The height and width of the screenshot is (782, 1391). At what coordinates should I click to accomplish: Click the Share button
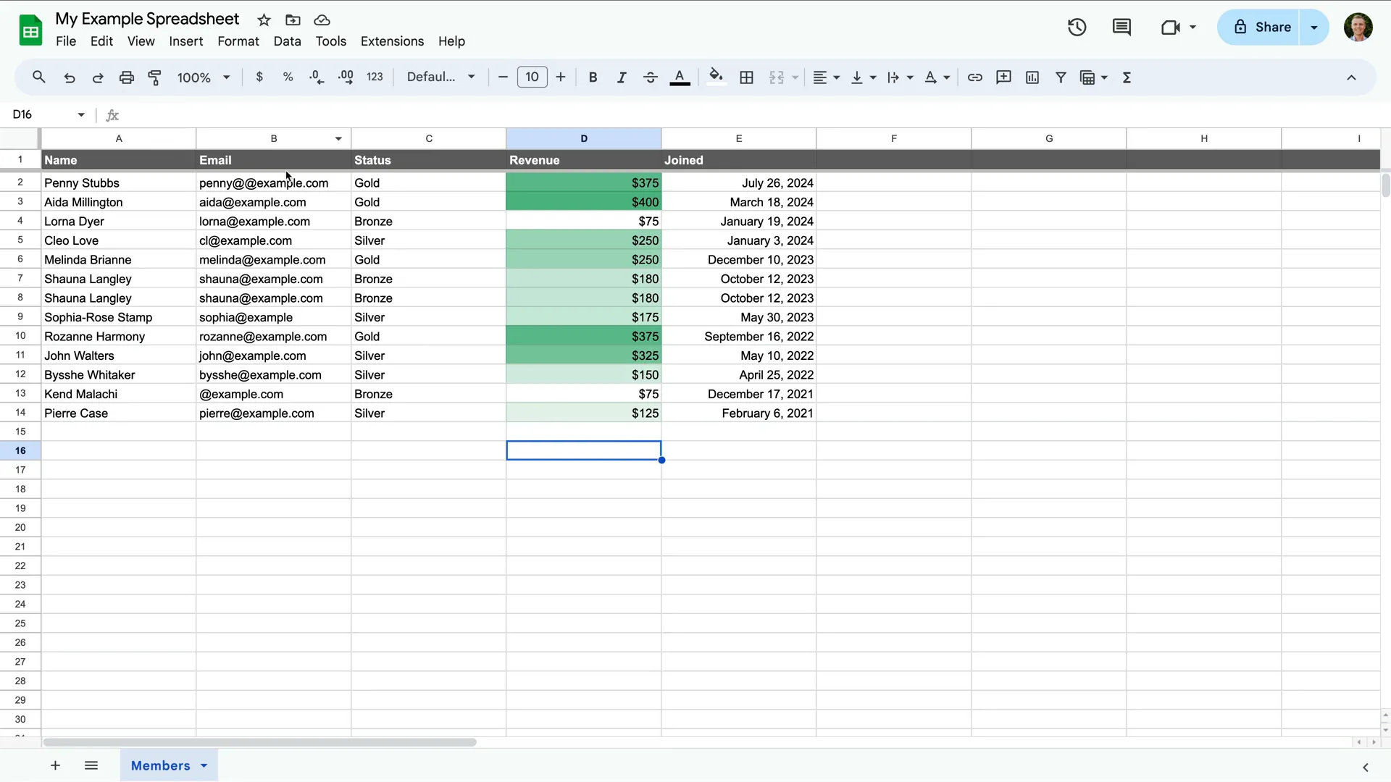(x=1266, y=27)
